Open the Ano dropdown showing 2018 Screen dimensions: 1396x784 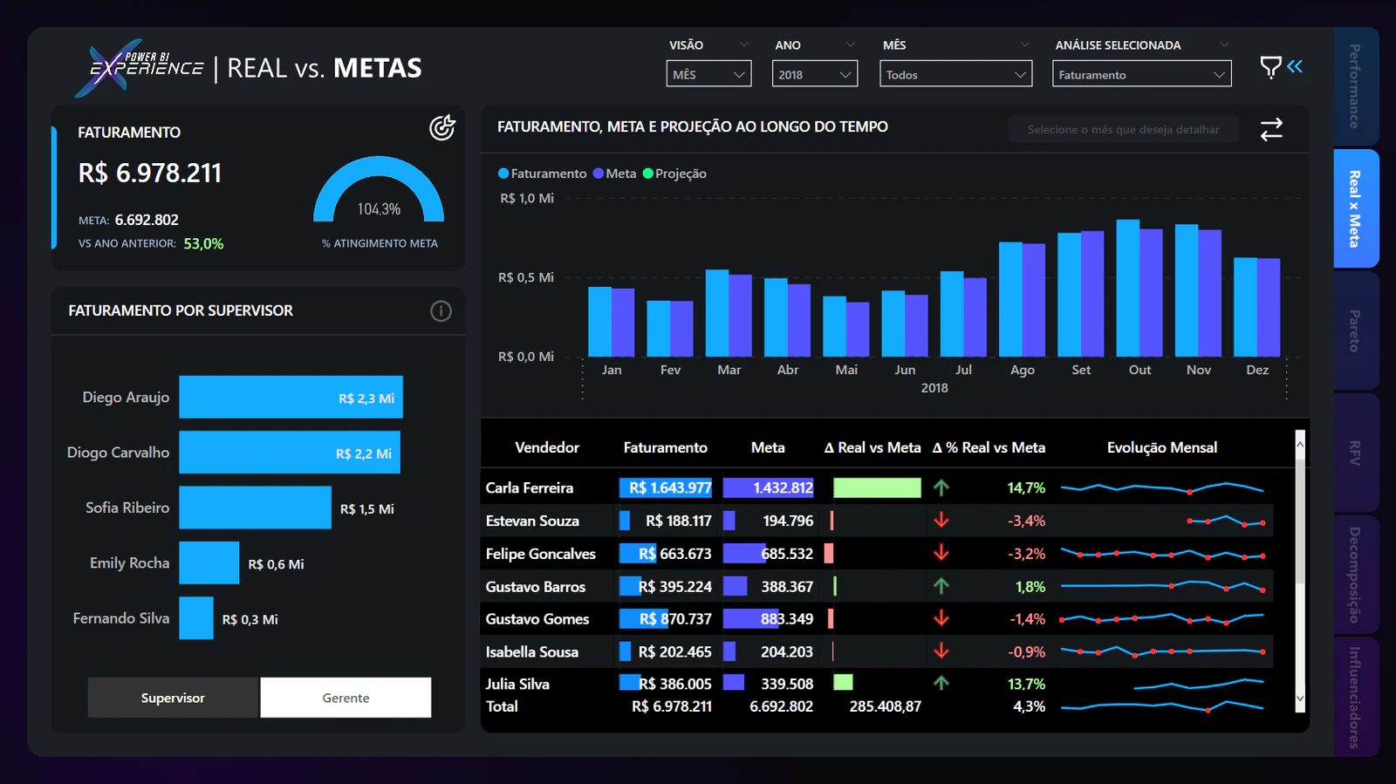tap(815, 74)
